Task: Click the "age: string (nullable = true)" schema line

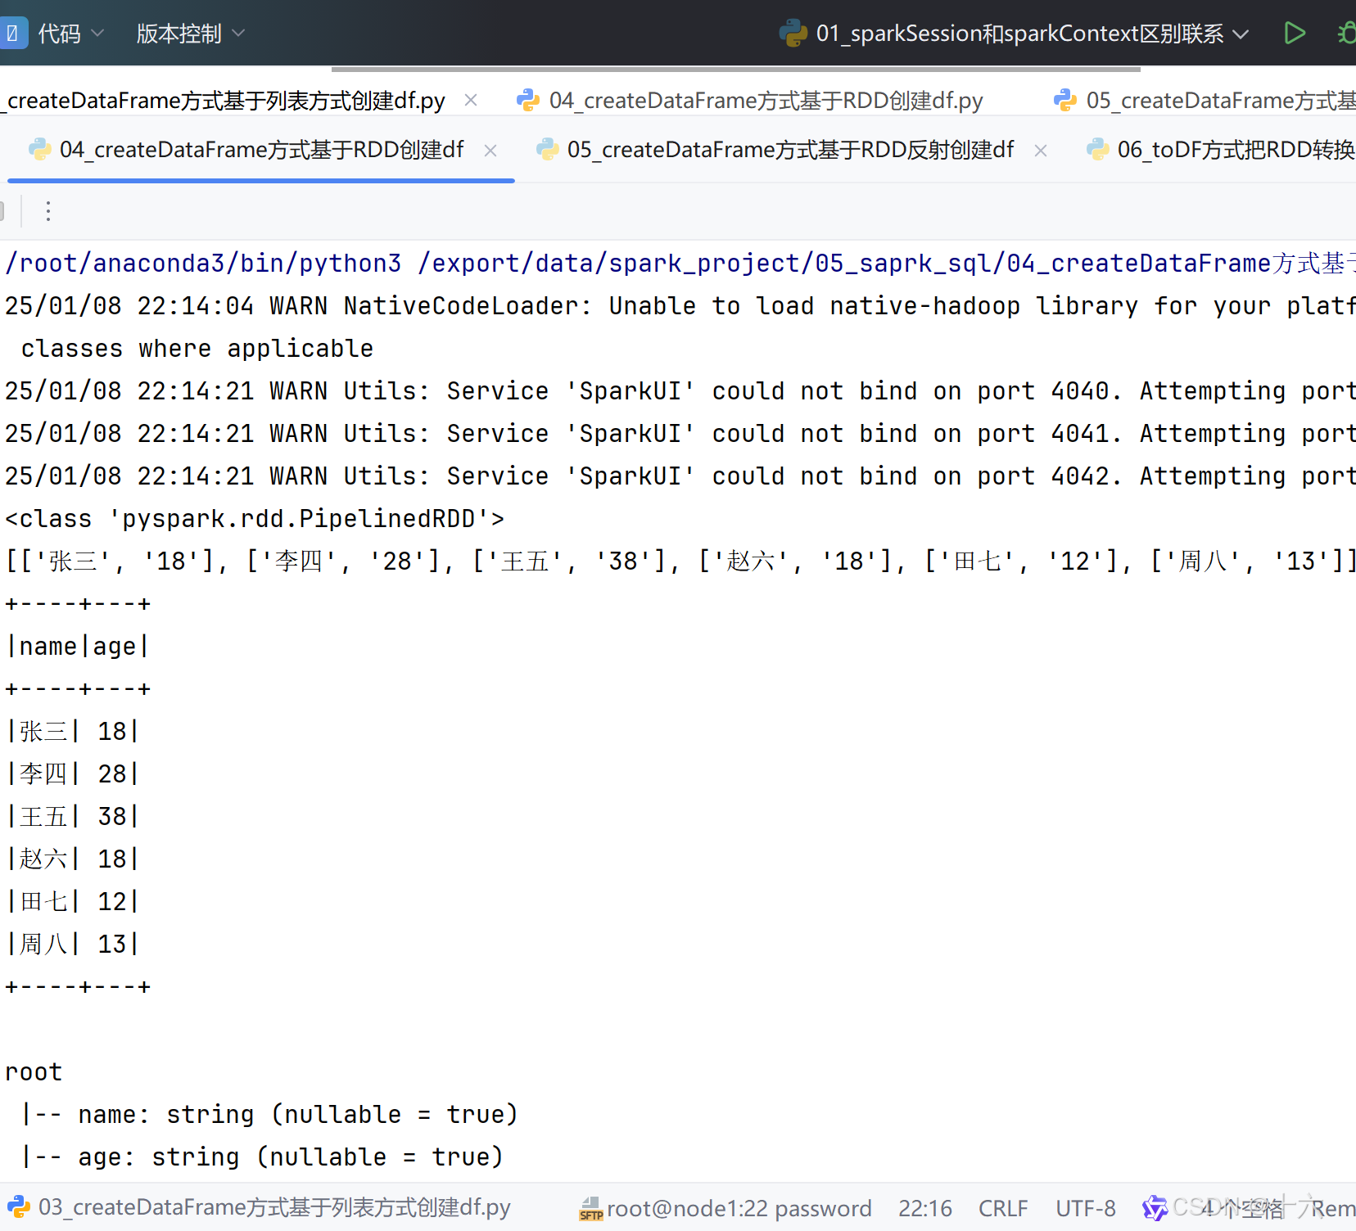Action: point(262,1157)
